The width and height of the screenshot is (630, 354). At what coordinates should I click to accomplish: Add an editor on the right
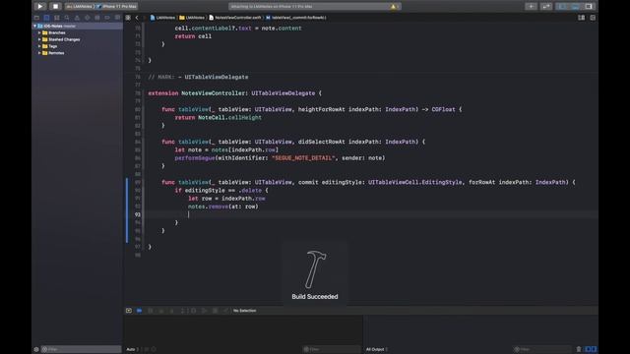(x=593, y=18)
